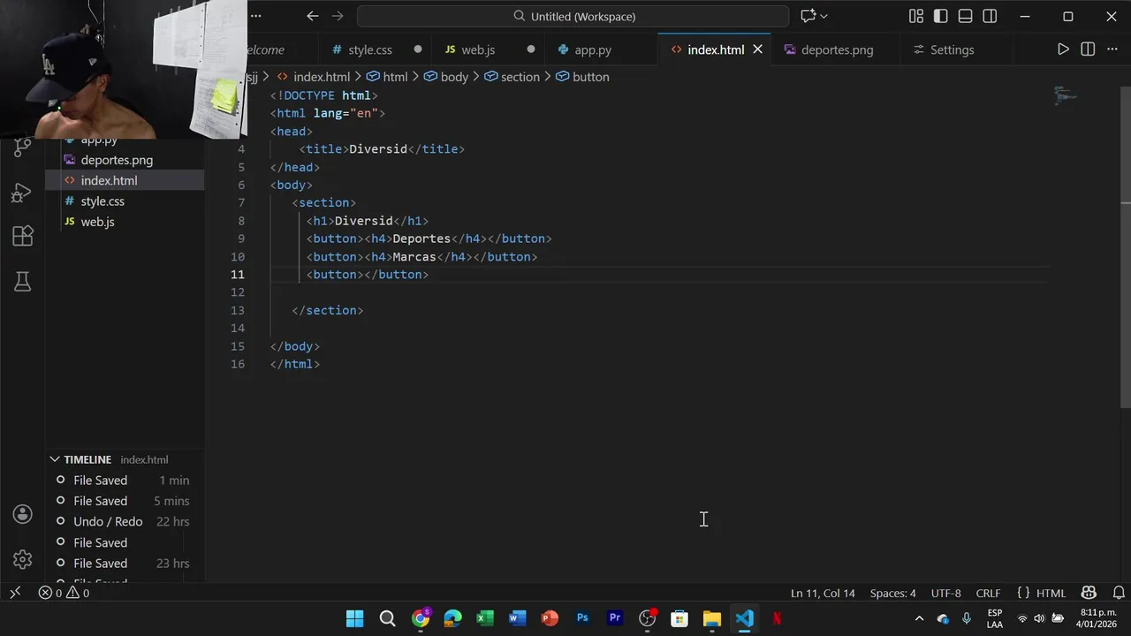
Task: Toggle the bottom panel
Action: pos(966,16)
